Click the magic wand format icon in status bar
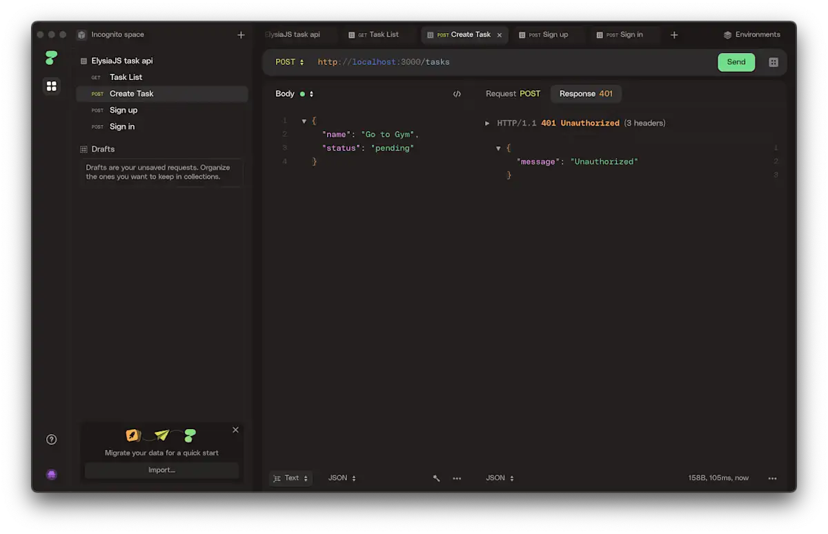Screen dimensions: 828x534 [436, 477]
